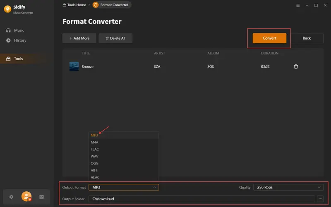Click the Output Folder path field
The width and height of the screenshot is (331, 207).
(x=201, y=199)
